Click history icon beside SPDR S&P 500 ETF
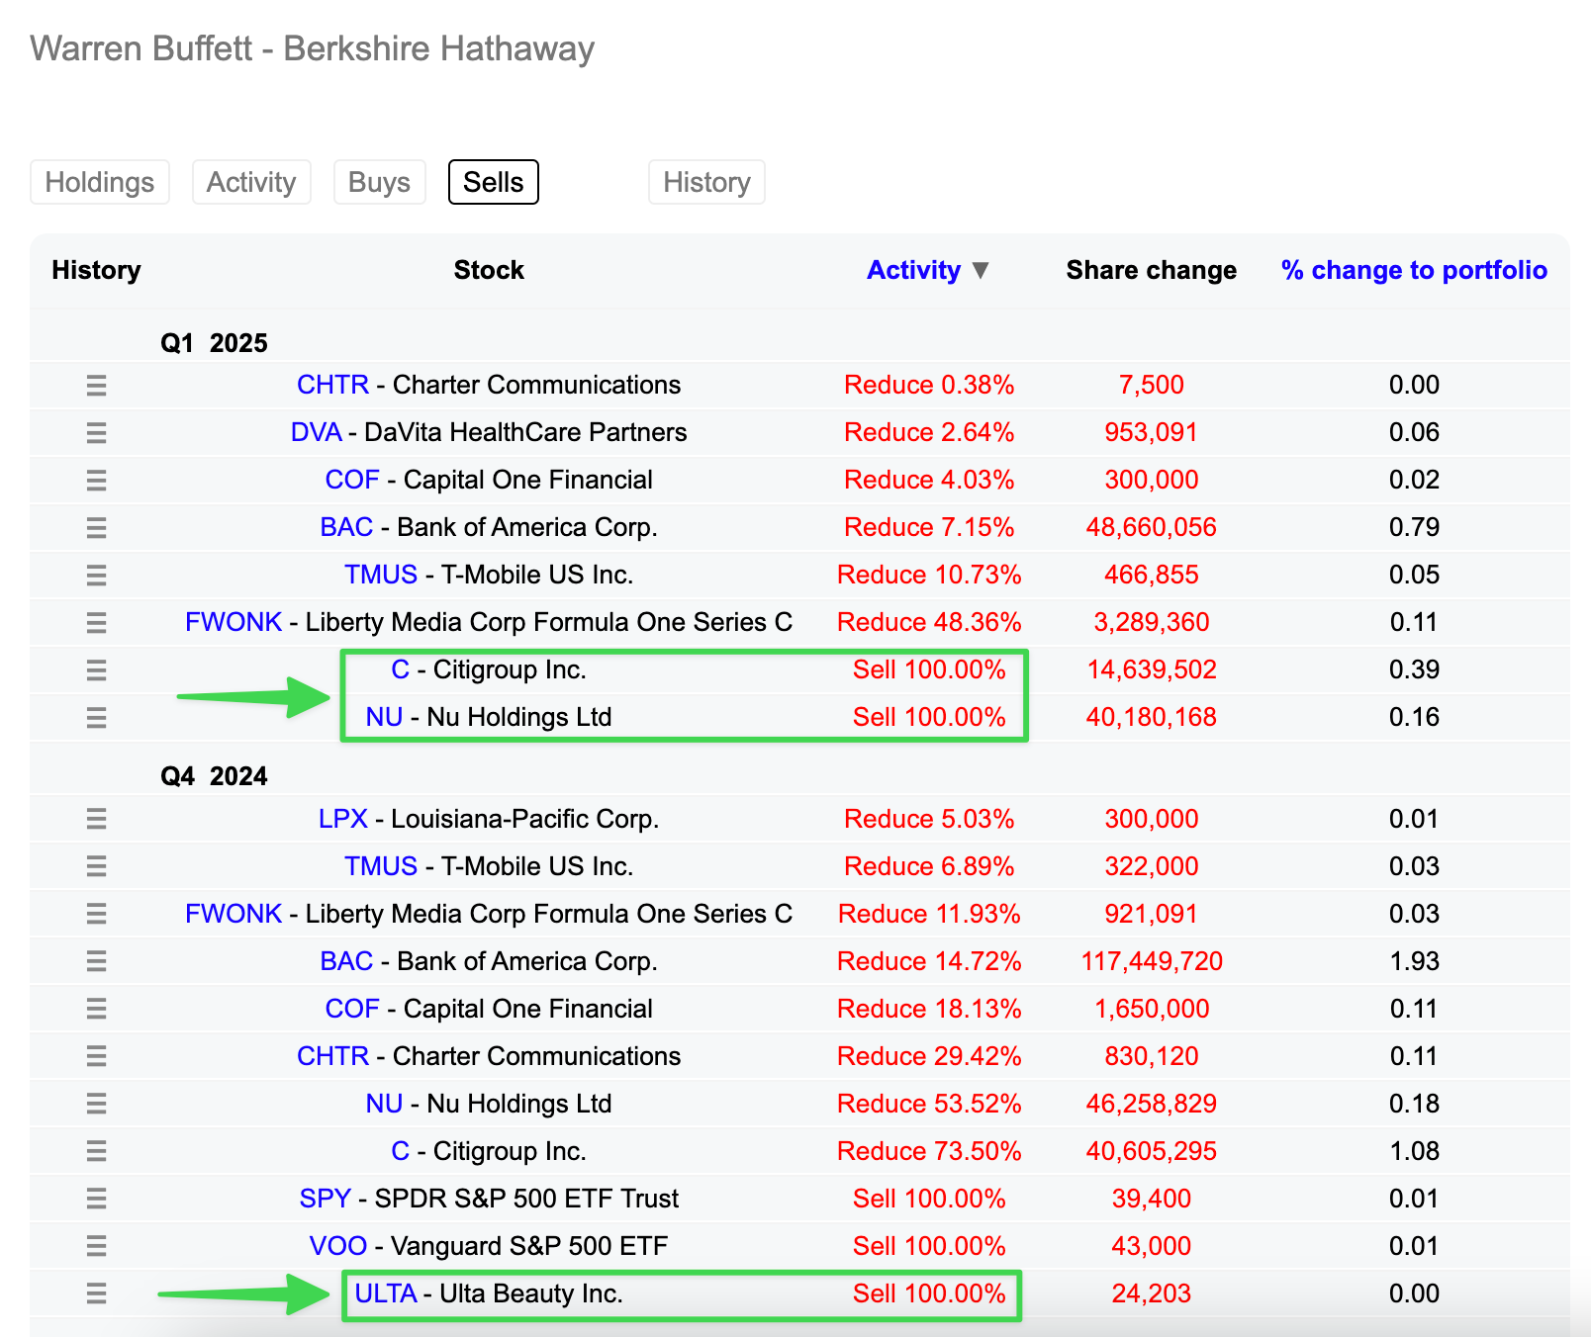Screen dimensions: 1591x1337 96,1199
